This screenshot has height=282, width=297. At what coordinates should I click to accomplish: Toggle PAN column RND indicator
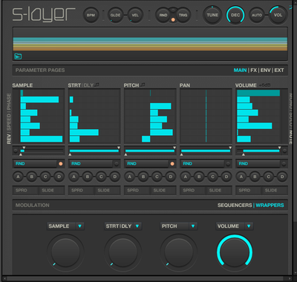coord(228,163)
